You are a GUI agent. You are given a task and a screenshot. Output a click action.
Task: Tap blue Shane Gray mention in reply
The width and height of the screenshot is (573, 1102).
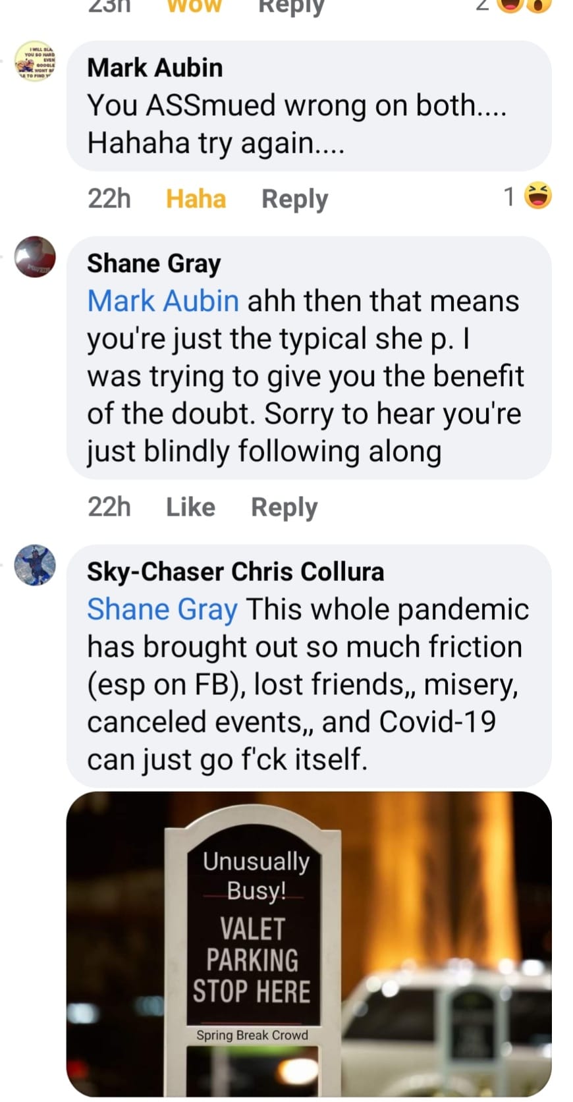pyautogui.click(x=162, y=609)
